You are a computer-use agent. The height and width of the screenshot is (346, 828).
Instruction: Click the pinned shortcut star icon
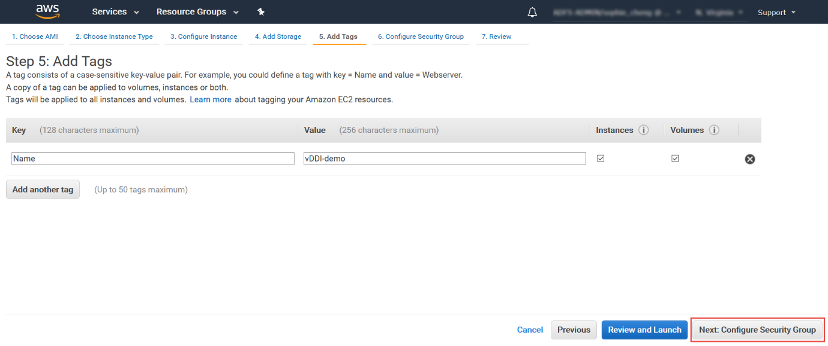point(261,11)
